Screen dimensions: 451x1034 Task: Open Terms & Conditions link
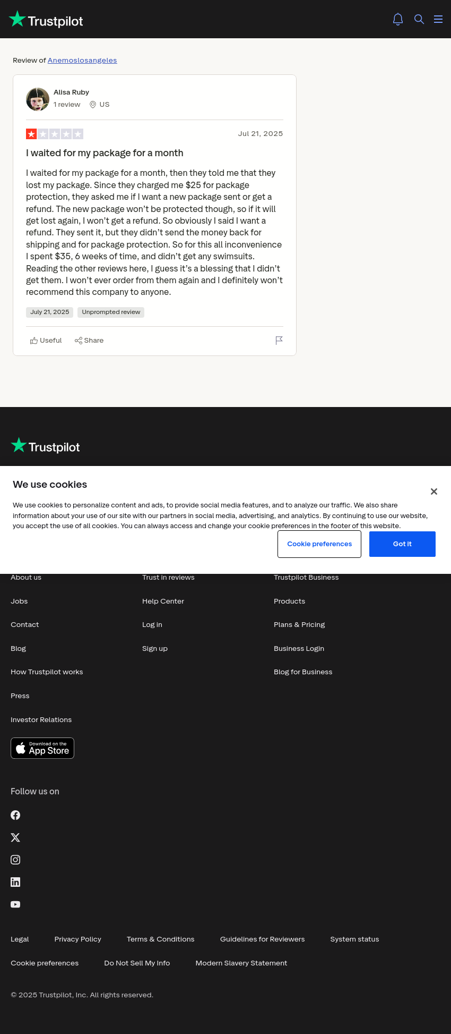161,939
